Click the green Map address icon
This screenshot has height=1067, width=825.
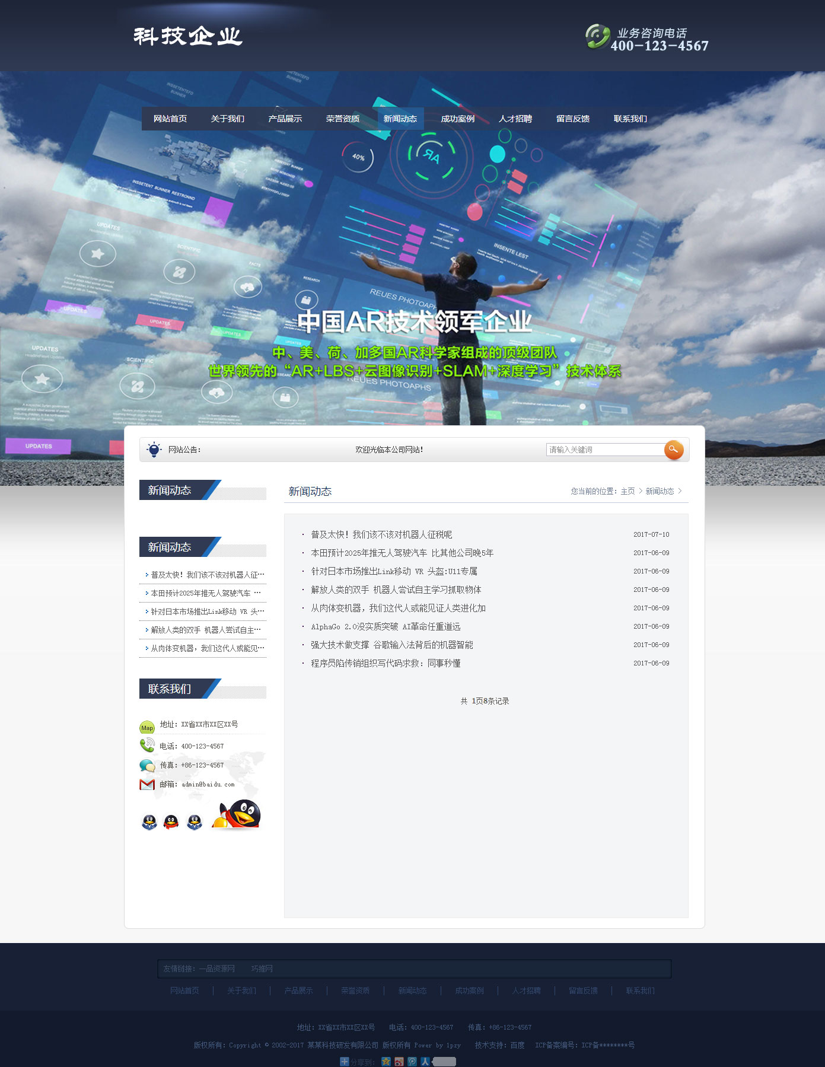click(x=146, y=727)
